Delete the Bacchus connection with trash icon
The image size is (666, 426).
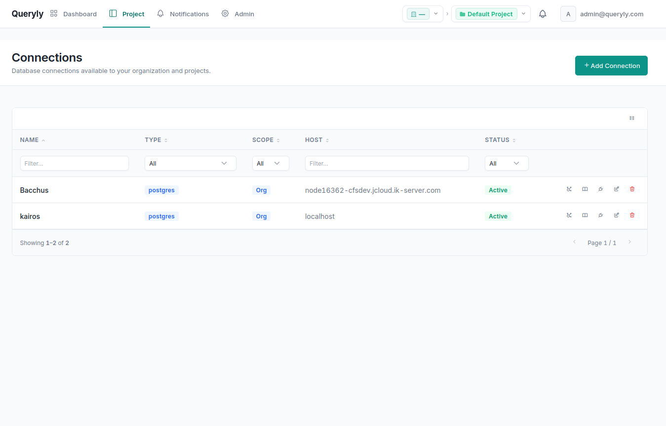[632, 189]
